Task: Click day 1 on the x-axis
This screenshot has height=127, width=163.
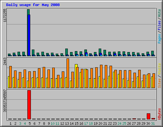Action: (11, 124)
